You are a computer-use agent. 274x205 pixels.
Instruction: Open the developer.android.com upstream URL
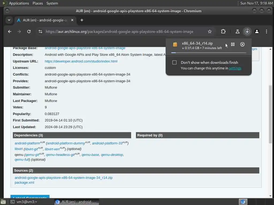pos(81,61)
